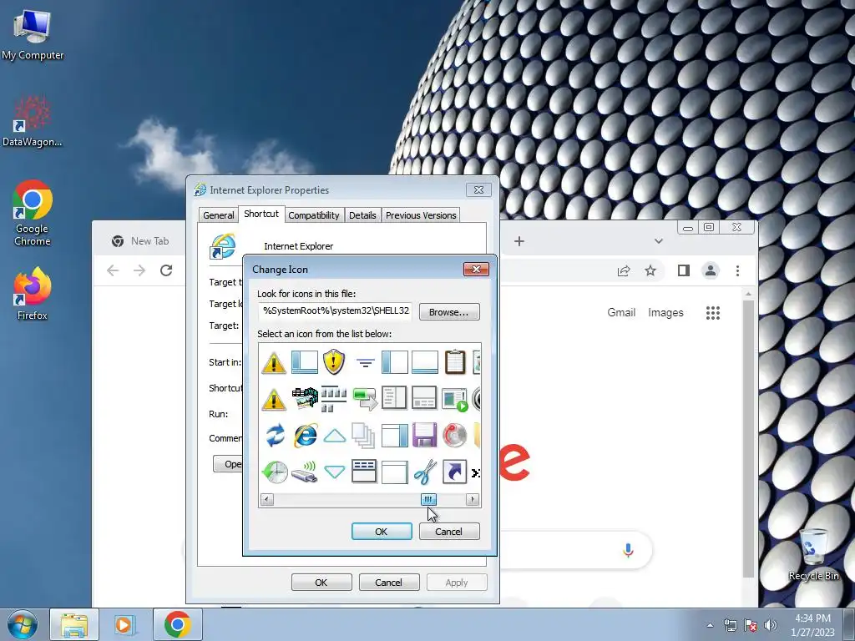
Task: Open the Chrome side panel icon
Action: tap(684, 270)
